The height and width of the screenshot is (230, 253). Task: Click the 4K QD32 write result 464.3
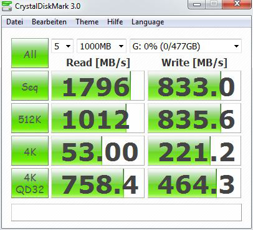[194, 183]
